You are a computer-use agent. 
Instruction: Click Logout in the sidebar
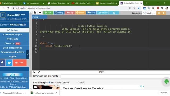[x=12, y=57]
